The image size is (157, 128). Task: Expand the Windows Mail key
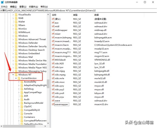click(13, 57)
